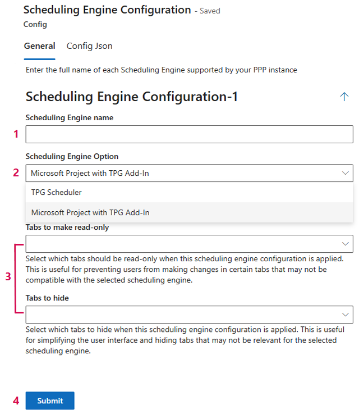Click the Saved status text

210,11
